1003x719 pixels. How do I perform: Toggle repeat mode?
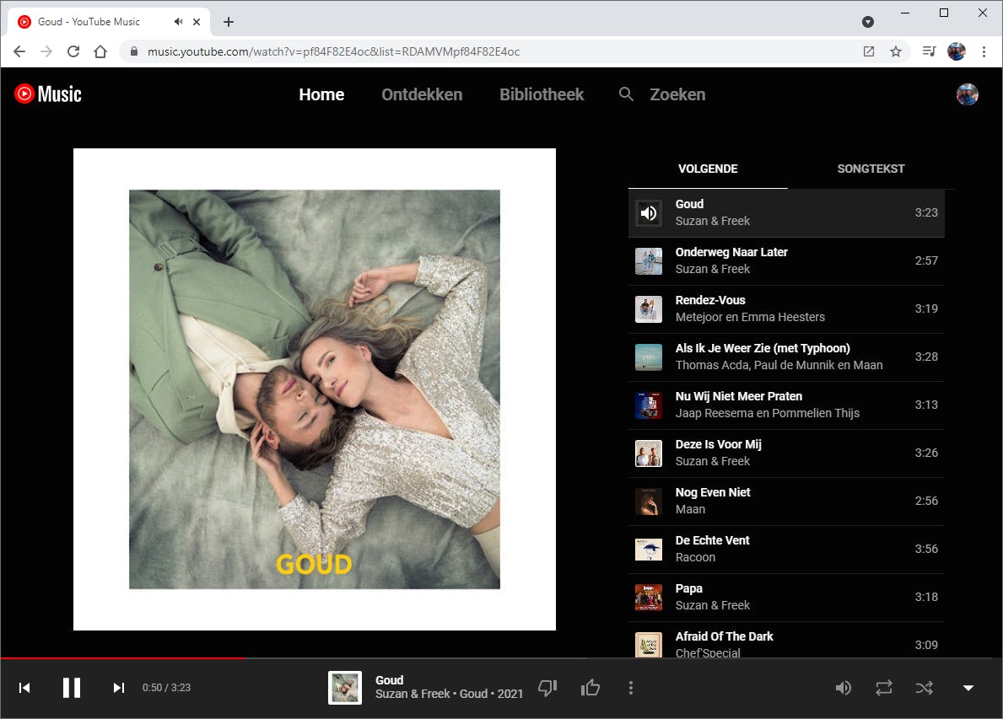(883, 688)
